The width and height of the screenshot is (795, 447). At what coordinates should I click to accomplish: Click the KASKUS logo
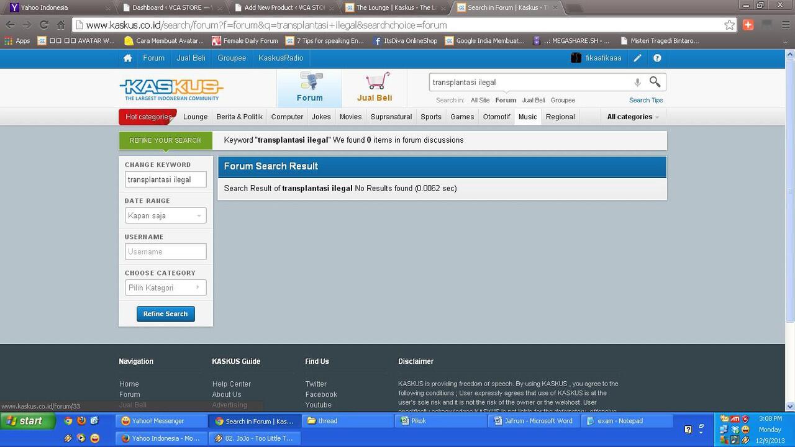171,89
